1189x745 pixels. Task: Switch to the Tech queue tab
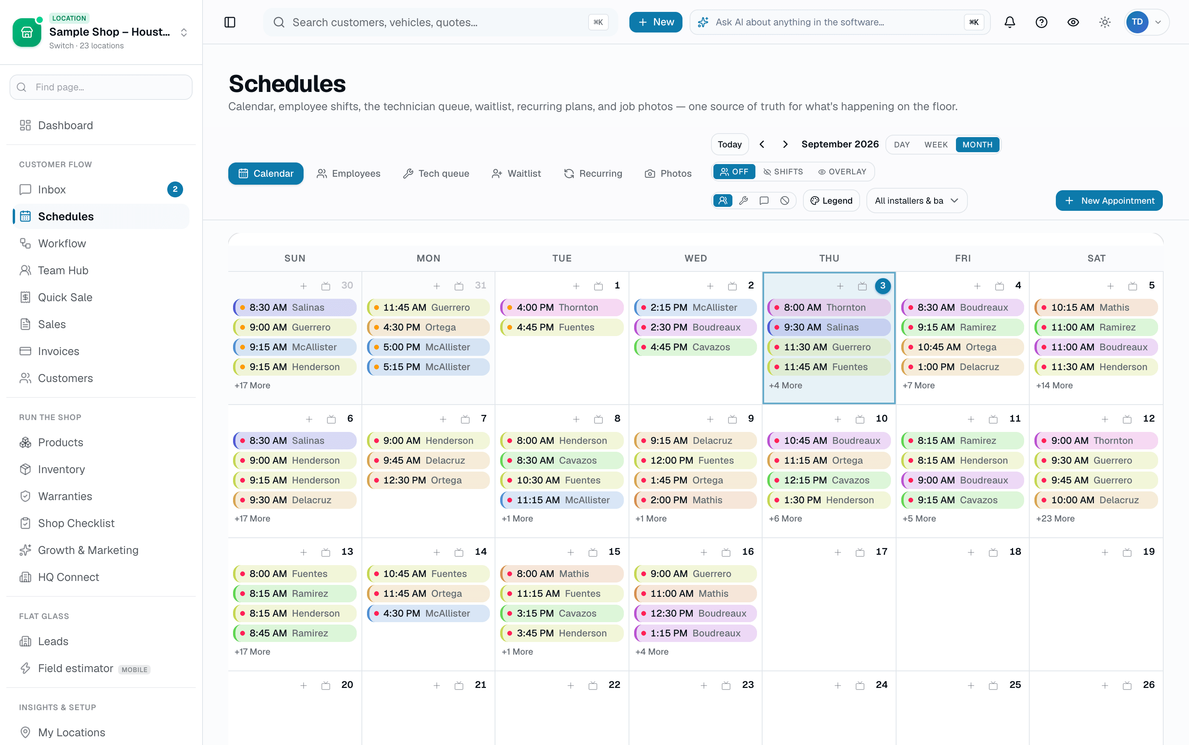coord(436,174)
